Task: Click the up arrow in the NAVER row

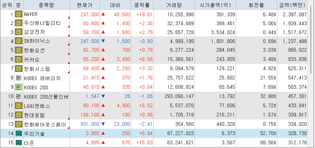Action: (x=103, y=14)
